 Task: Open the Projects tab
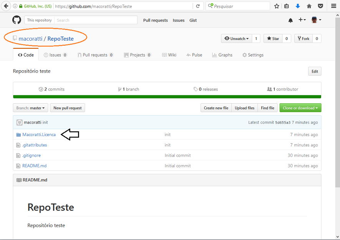(x=137, y=55)
